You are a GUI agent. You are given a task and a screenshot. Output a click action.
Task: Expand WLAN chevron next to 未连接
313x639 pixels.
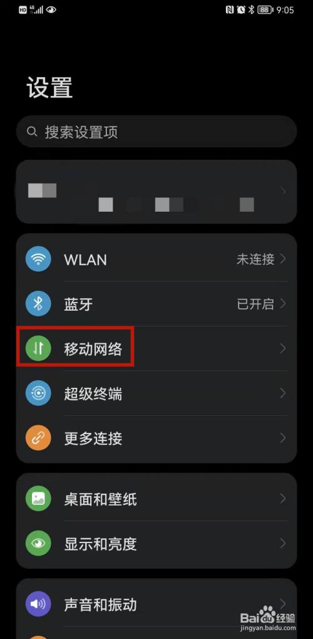click(x=284, y=259)
